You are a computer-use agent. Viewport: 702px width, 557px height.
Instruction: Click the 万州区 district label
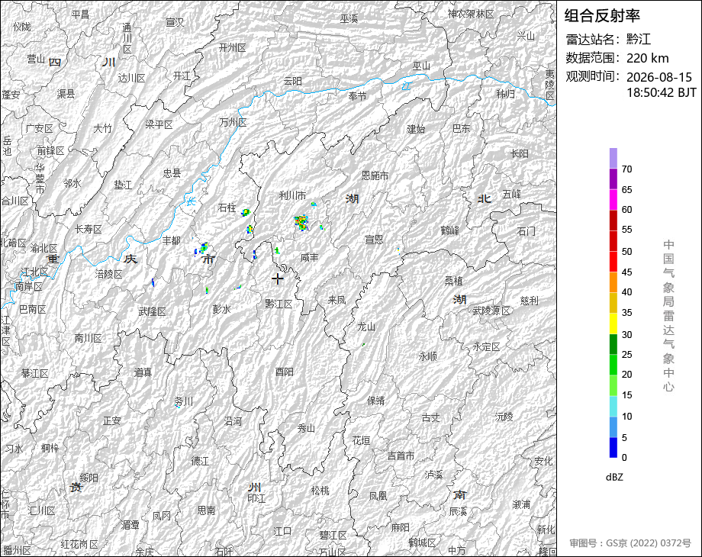[233, 122]
